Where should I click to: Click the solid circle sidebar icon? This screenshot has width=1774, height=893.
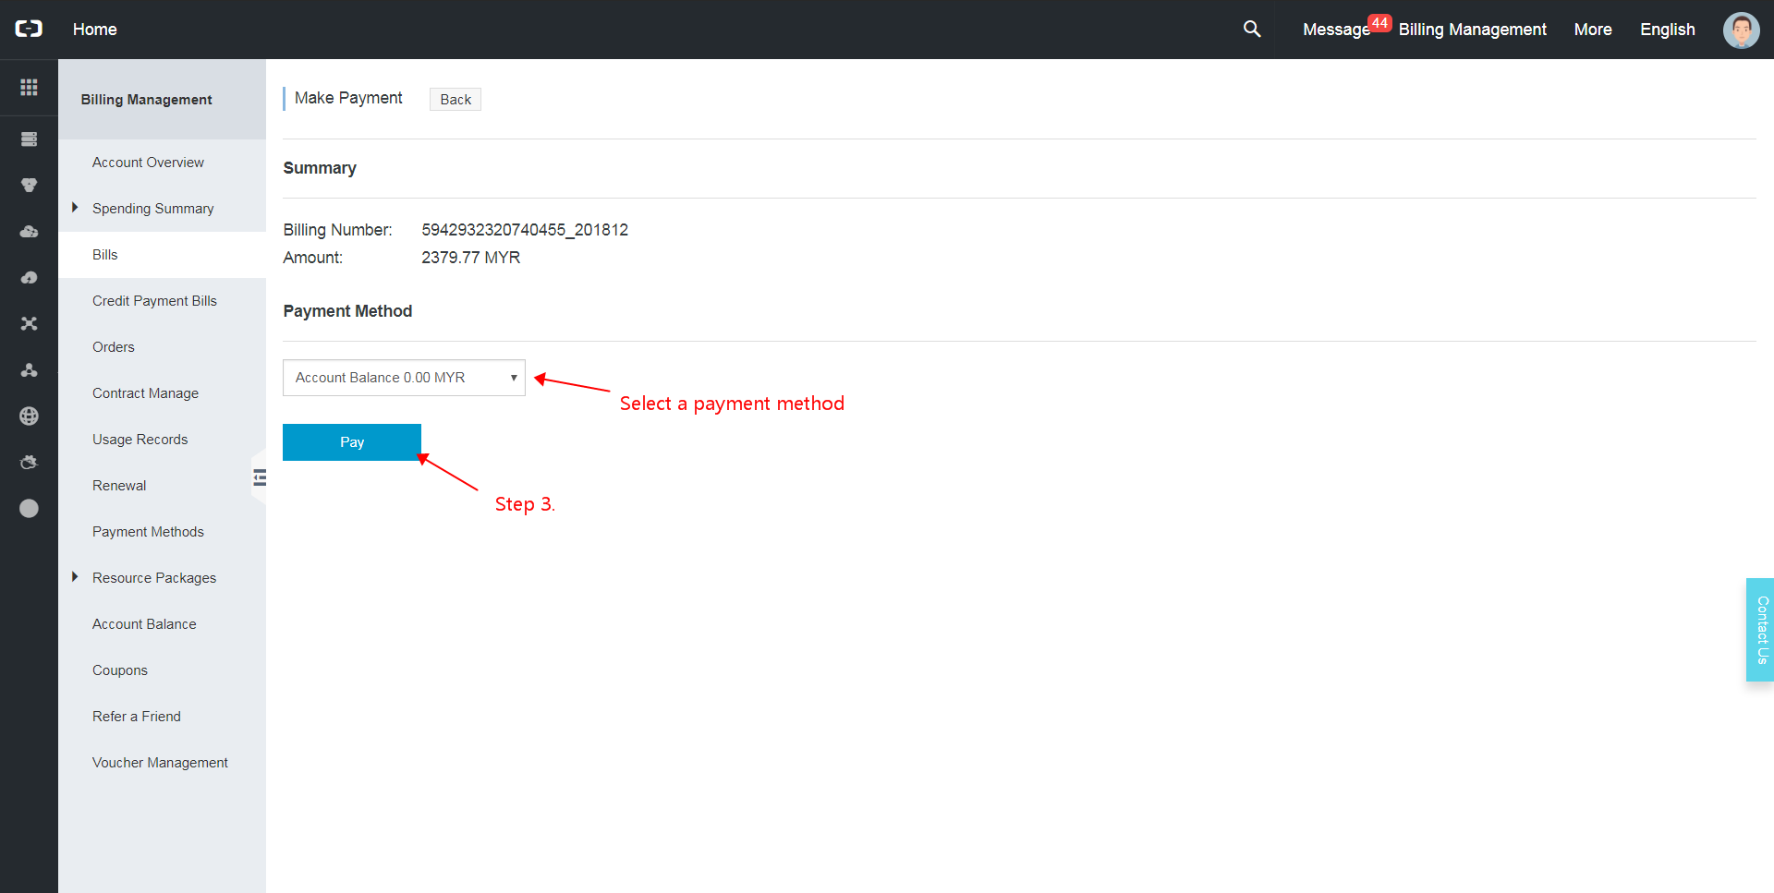[29, 509]
